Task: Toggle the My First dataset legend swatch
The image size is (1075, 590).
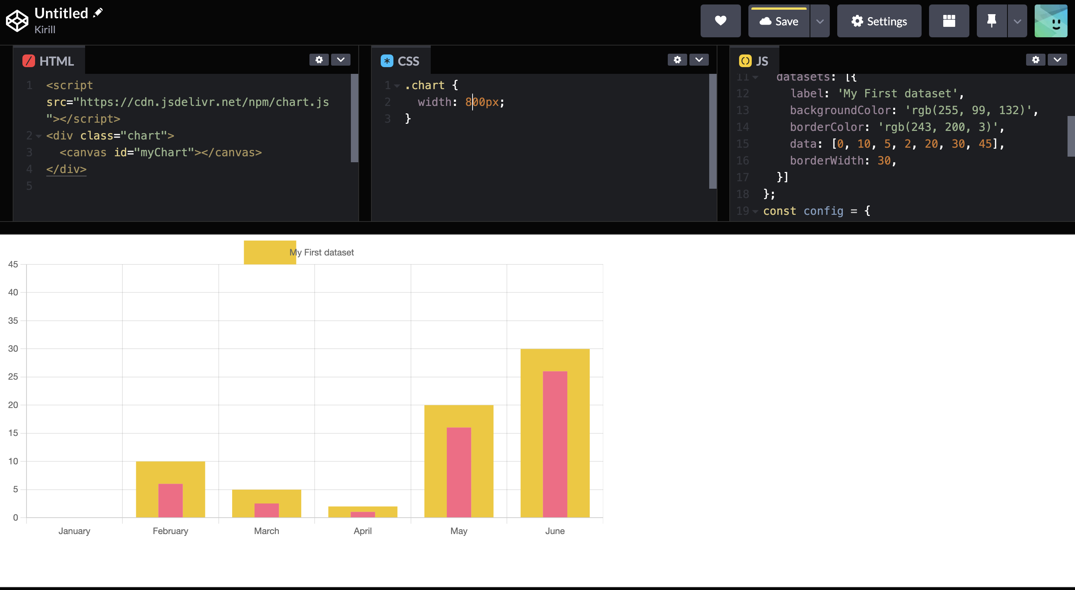Action: (x=269, y=252)
